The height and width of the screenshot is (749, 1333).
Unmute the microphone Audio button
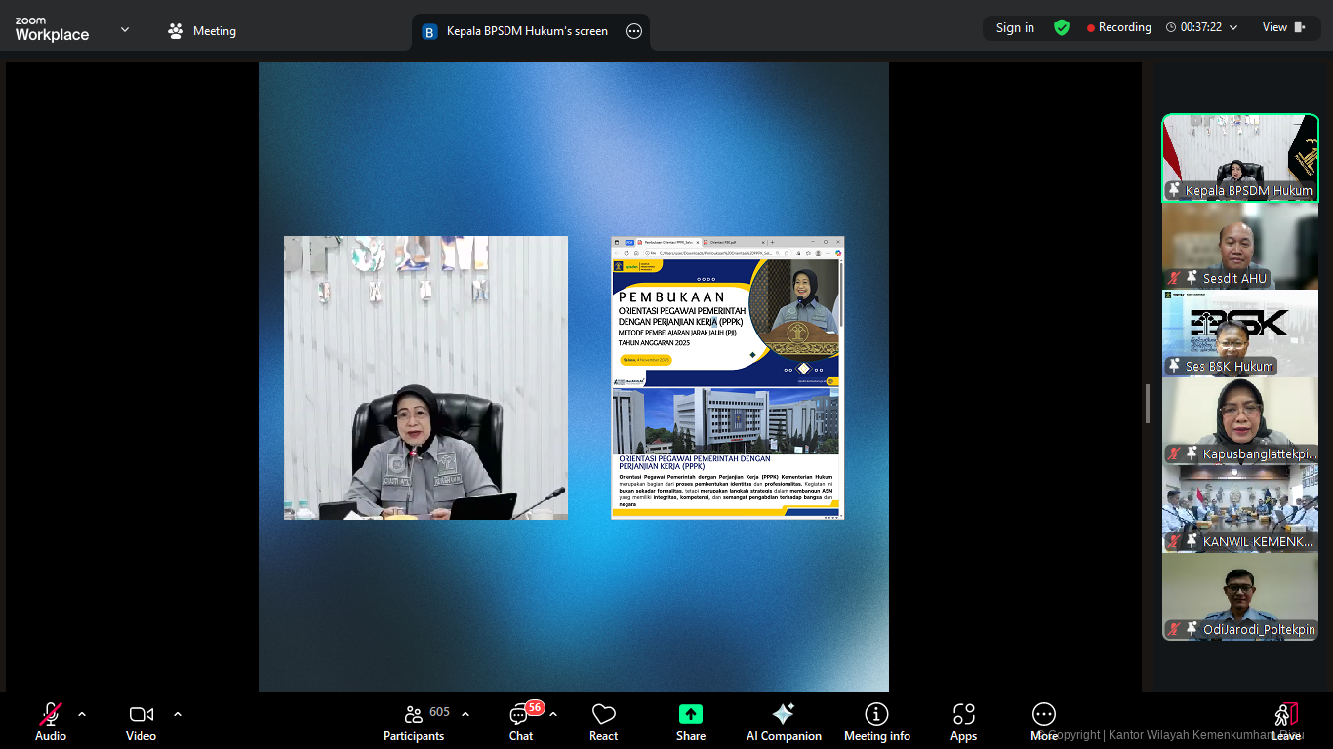point(51,722)
